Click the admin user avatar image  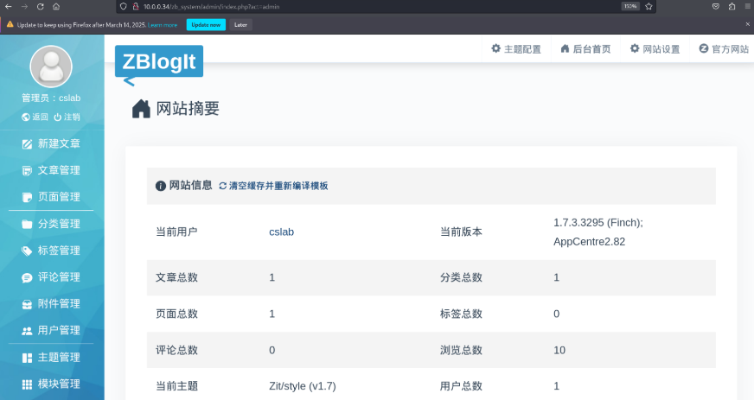(x=51, y=67)
